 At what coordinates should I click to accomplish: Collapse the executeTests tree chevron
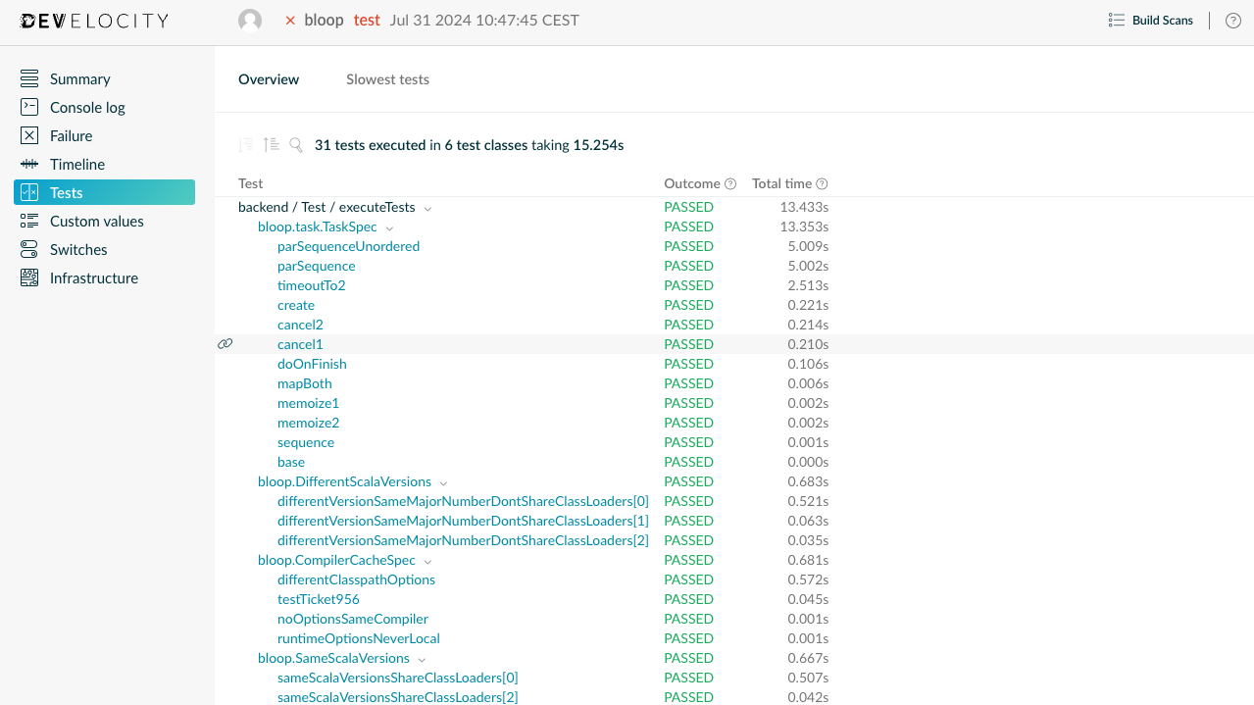click(x=427, y=208)
